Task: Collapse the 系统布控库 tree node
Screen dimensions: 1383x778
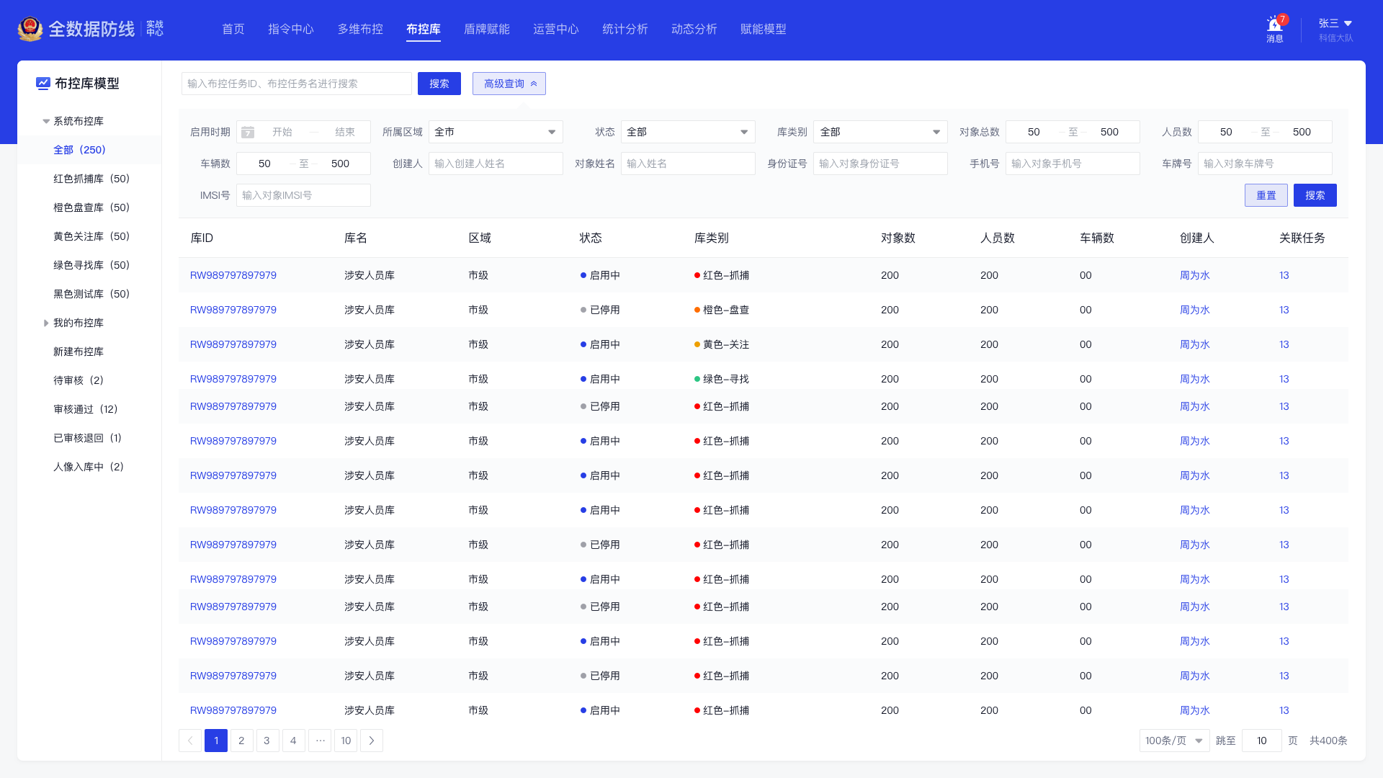Action: coord(46,121)
